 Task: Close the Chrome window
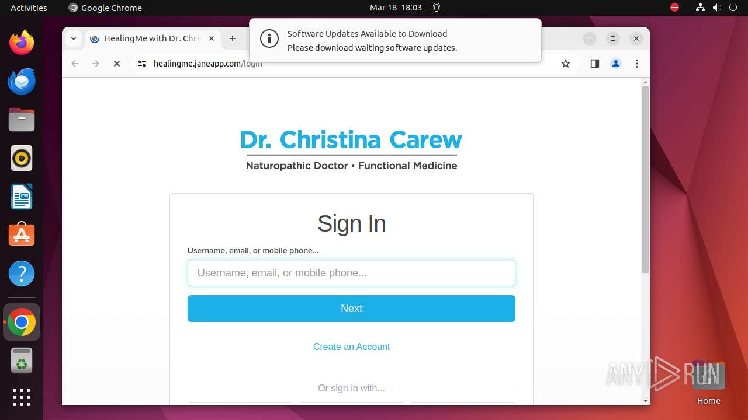coord(636,38)
